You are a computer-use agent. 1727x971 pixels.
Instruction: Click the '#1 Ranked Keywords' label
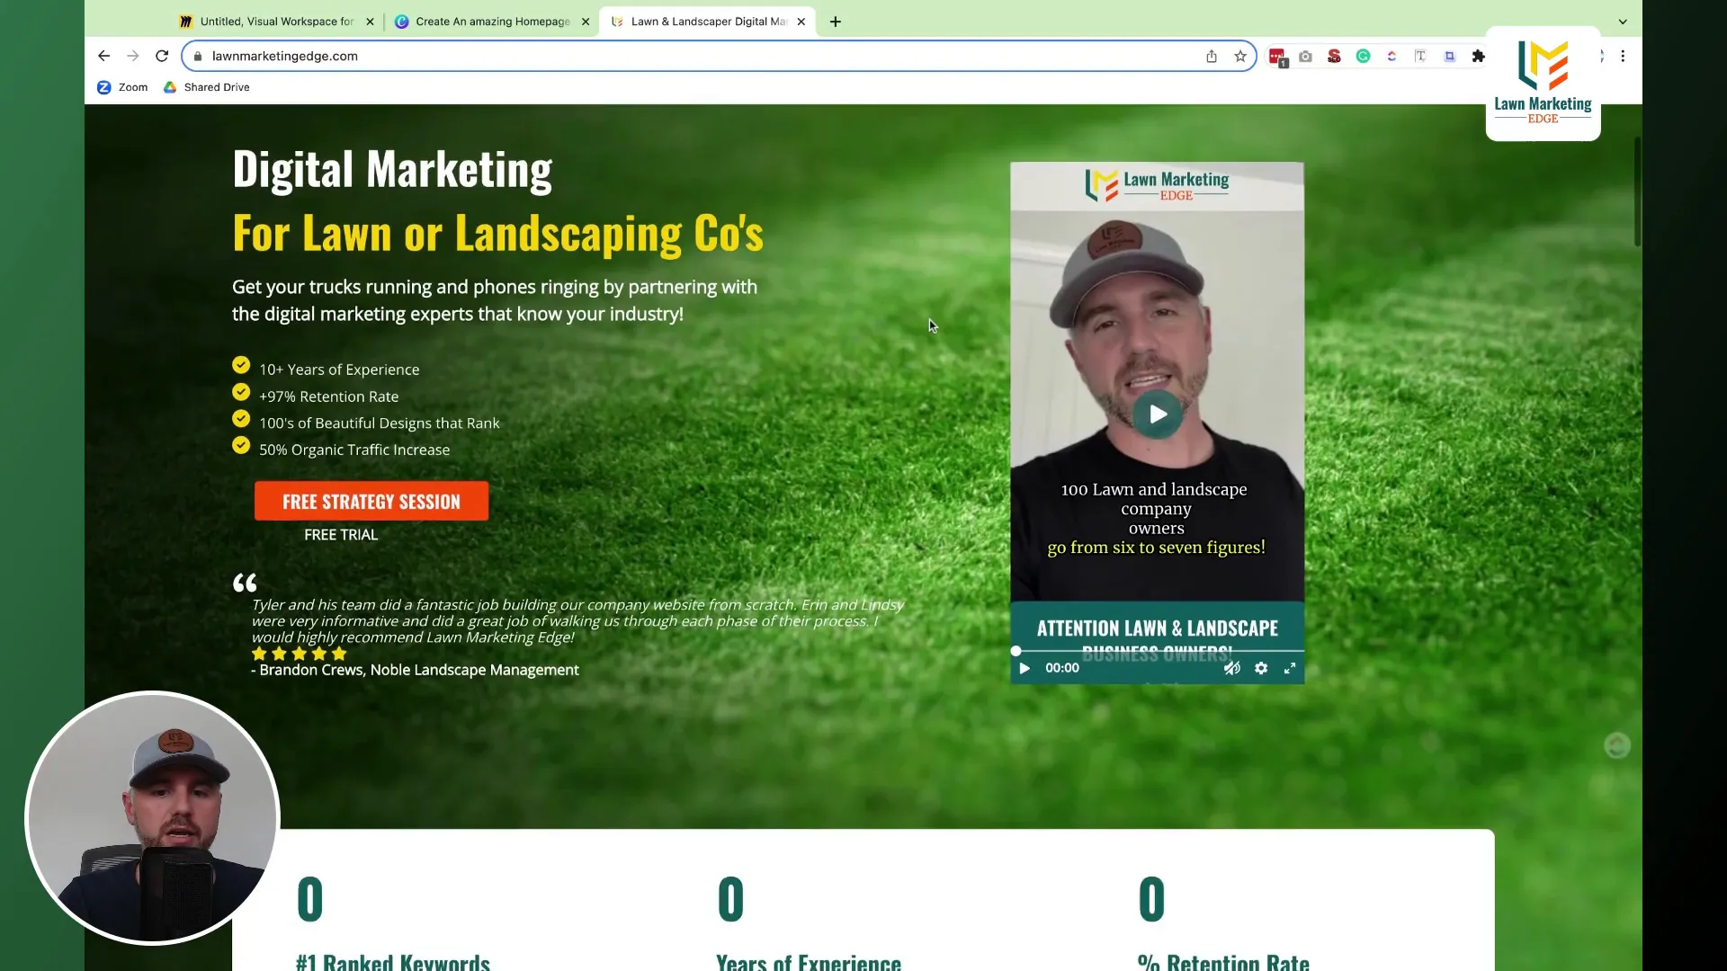[x=393, y=961]
